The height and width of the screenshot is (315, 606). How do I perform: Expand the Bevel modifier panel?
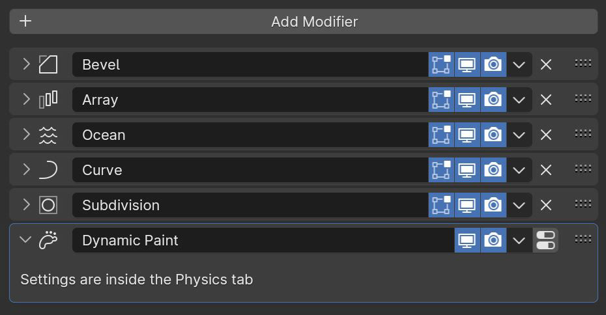click(x=26, y=64)
